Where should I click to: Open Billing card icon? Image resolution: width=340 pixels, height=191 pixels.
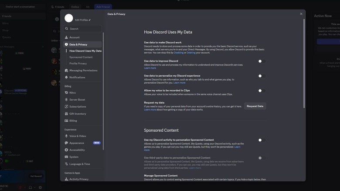(x=66, y=121)
